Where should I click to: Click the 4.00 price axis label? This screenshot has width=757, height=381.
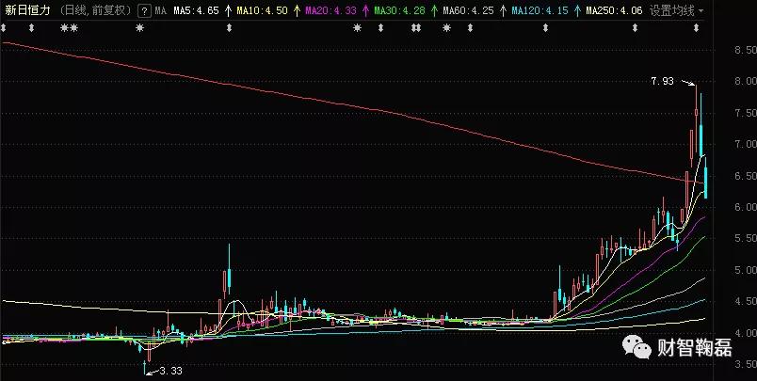(745, 333)
